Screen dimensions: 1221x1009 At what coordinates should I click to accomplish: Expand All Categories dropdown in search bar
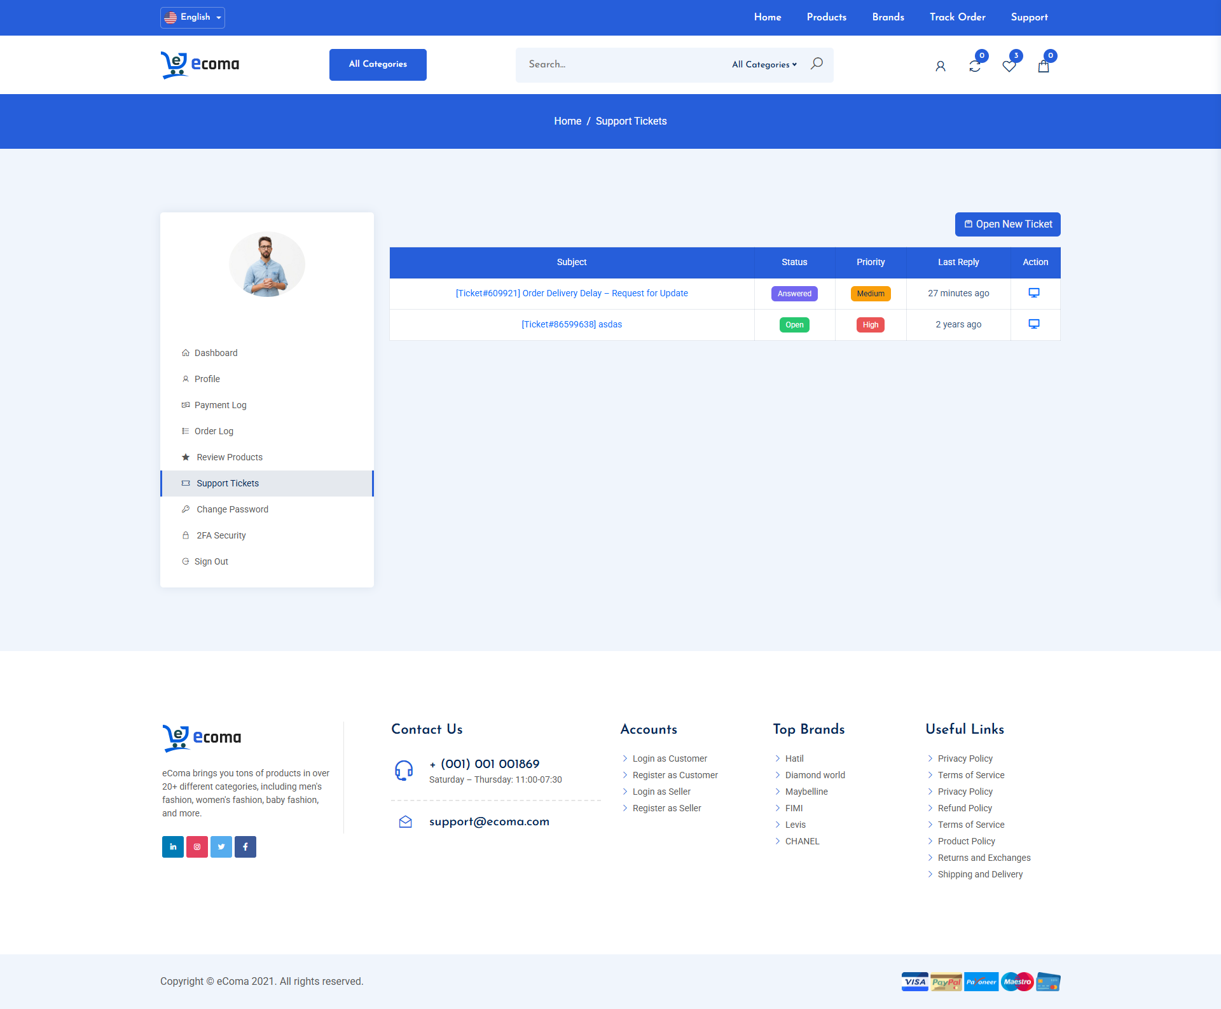click(764, 65)
